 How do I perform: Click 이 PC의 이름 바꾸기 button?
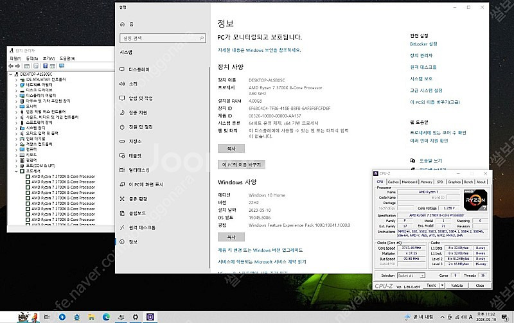pyautogui.click(x=242, y=164)
